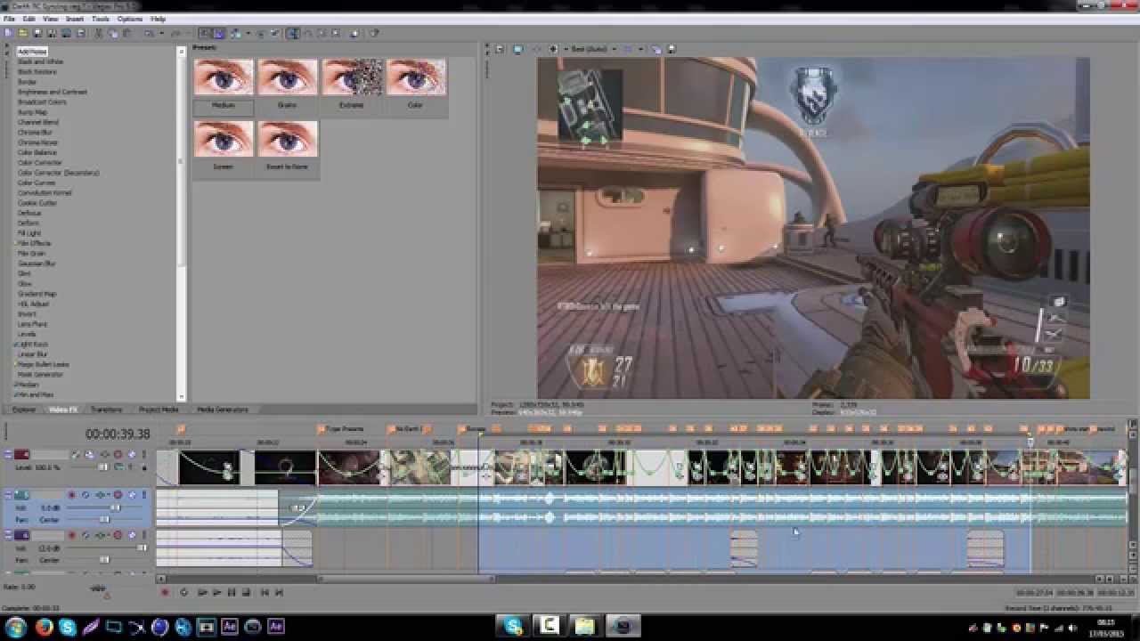Open automation settings dropdown on first audio track
The image size is (1140, 641).
click(109, 495)
